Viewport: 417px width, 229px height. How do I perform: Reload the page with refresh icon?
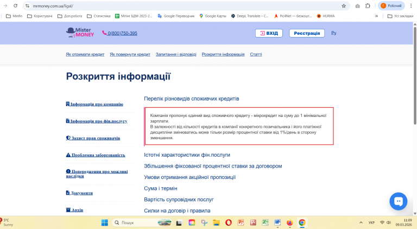[x=15, y=5]
